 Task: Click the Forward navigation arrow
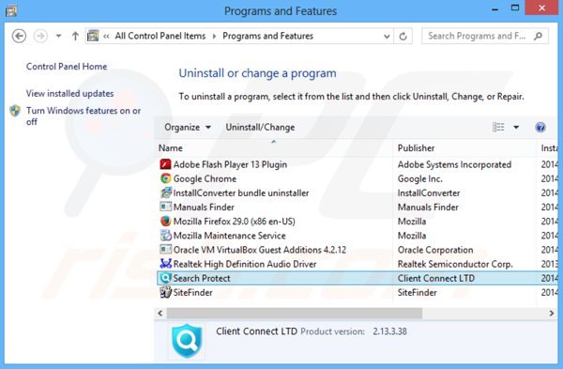[x=40, y=36]
